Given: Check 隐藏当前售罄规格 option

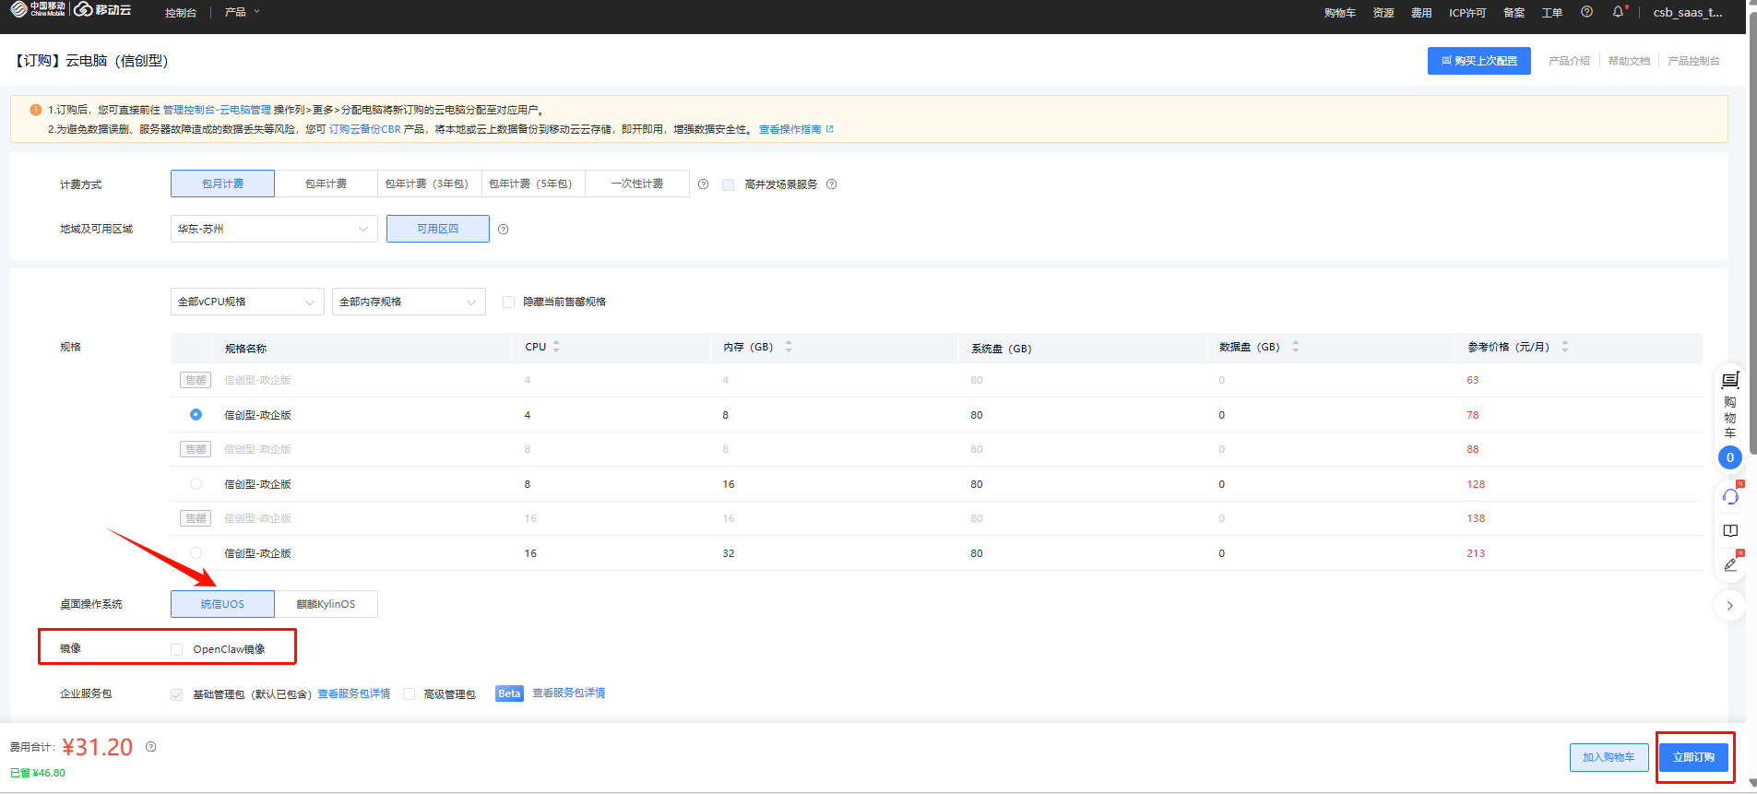Looking at the screenshot, I should click(508, 302).
